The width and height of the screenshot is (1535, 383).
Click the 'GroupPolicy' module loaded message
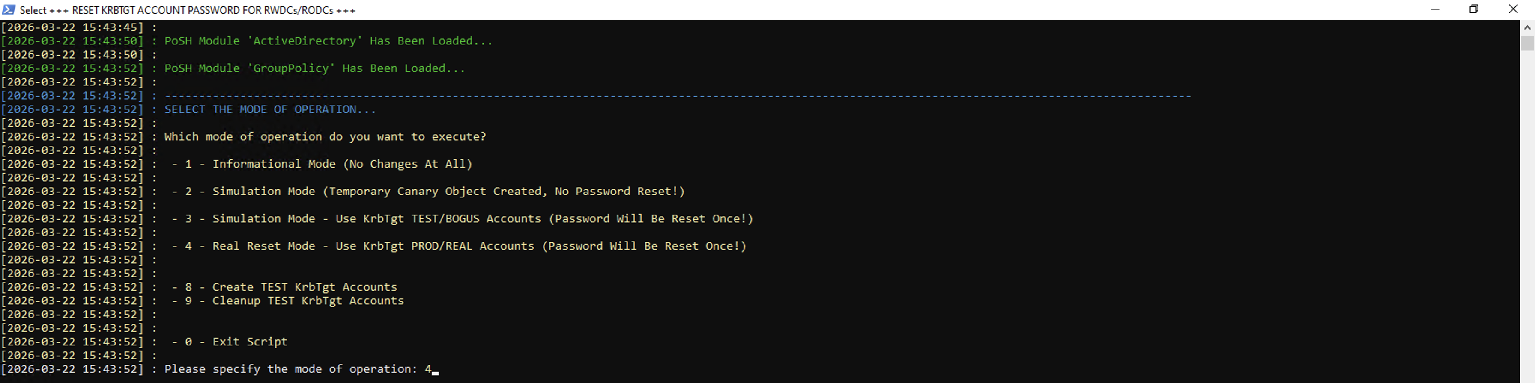click(x=315, y=68)
